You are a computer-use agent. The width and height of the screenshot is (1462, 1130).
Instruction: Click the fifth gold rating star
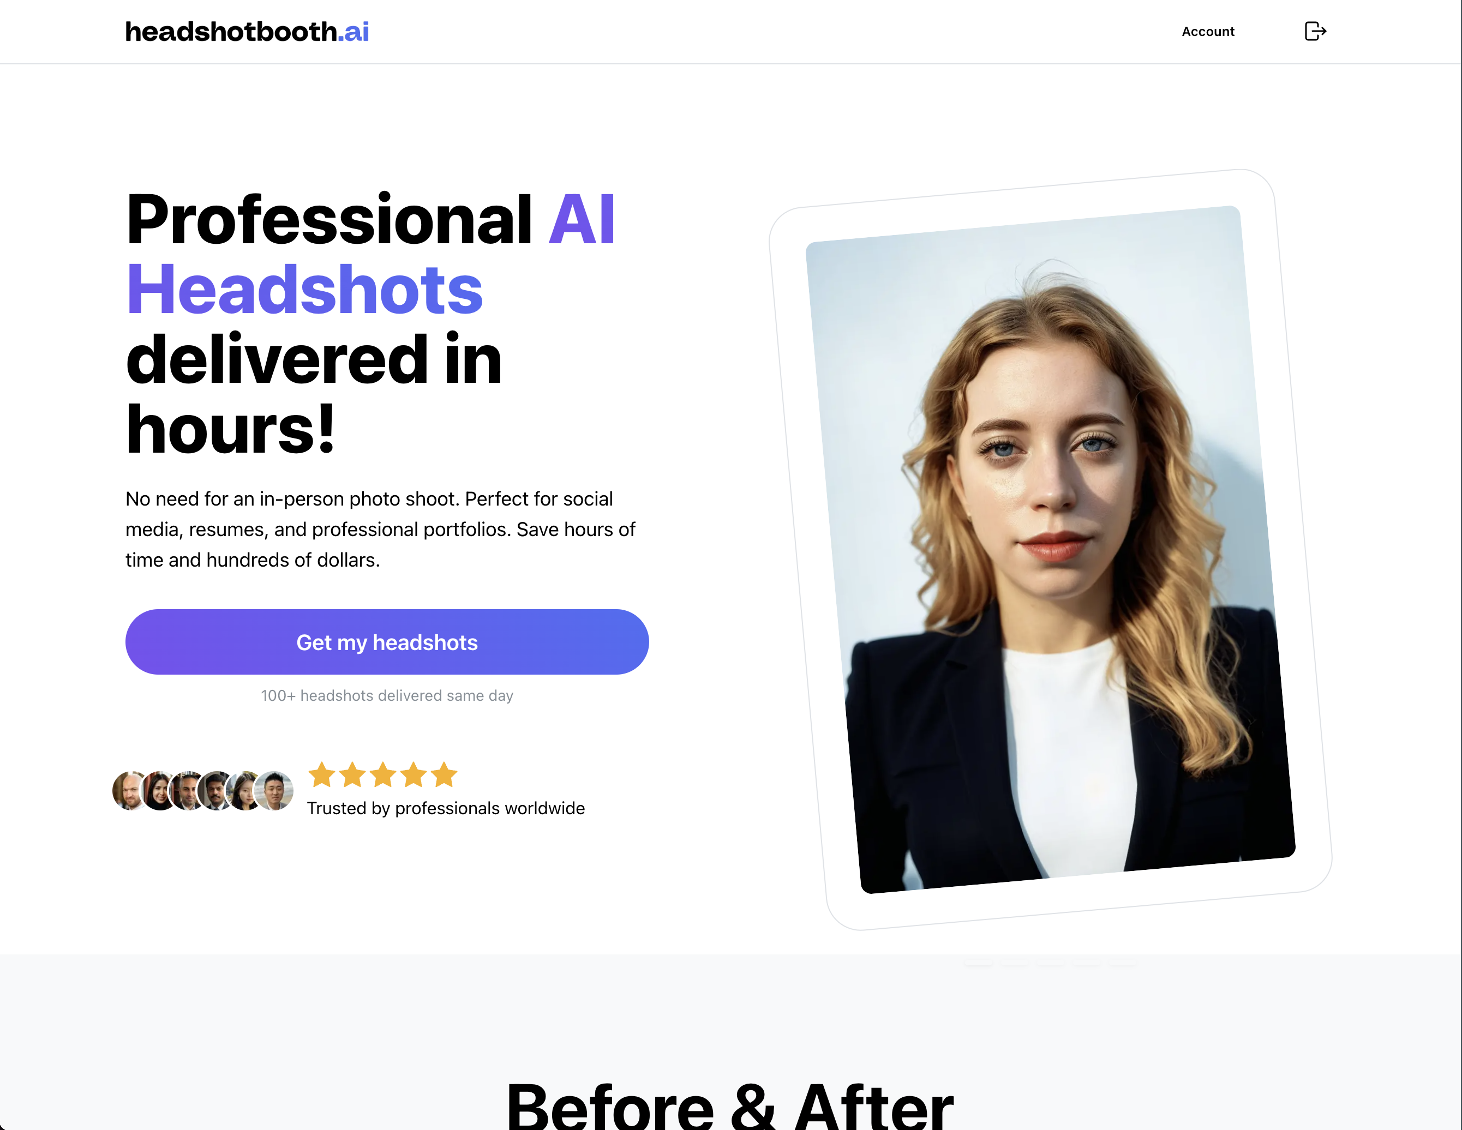coord(444,775)
